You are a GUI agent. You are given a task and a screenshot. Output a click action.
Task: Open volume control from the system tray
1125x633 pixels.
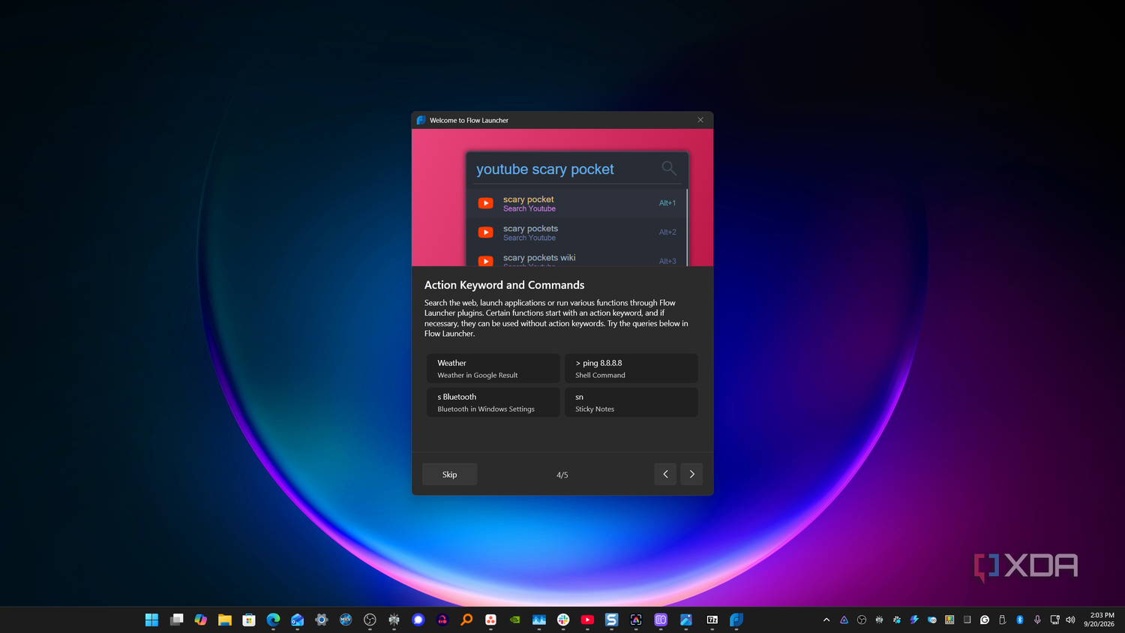point(1070,619)
